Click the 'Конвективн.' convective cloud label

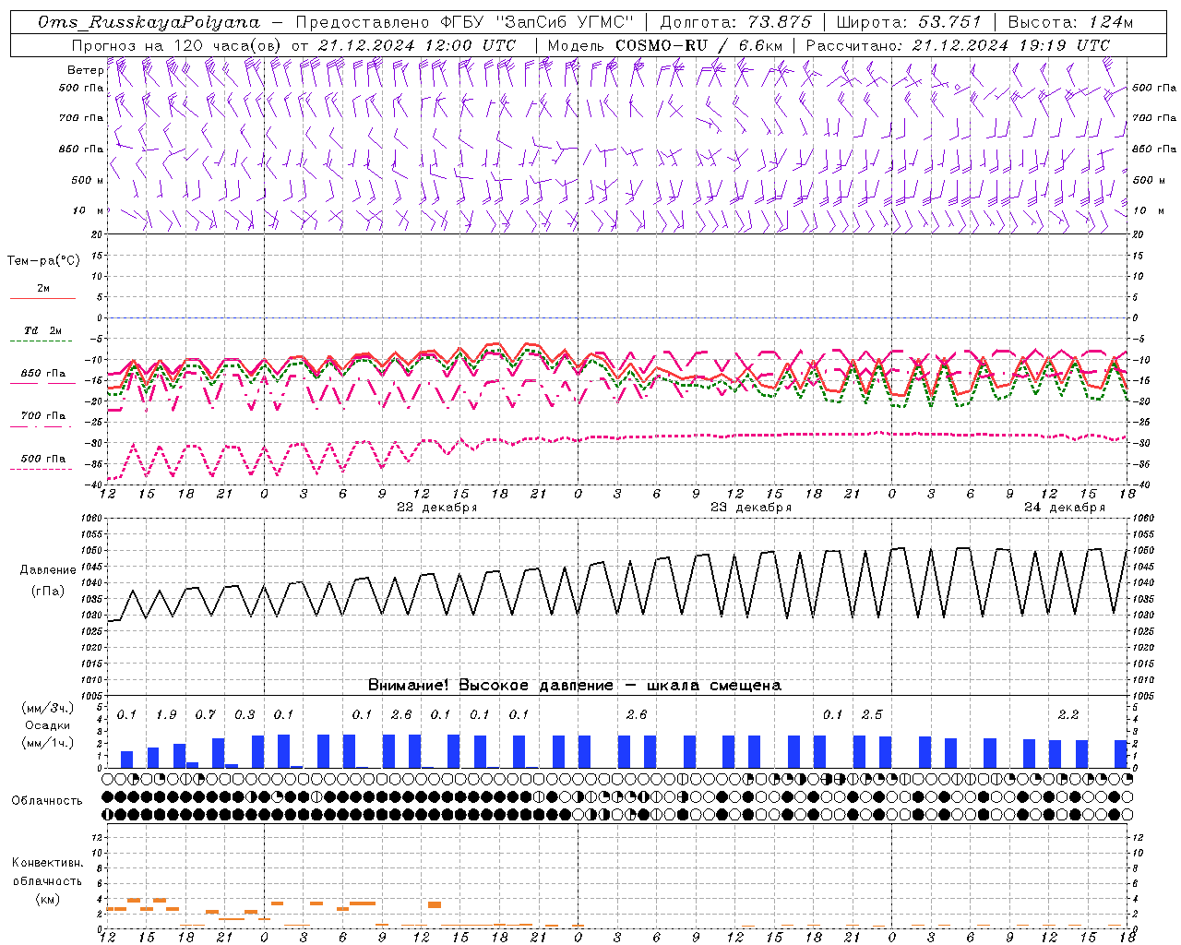point(47,863)
